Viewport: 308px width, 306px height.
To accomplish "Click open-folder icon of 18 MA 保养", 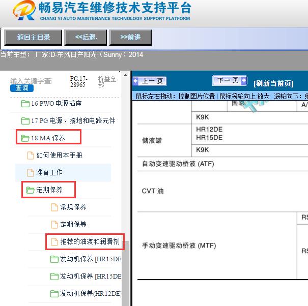I will tap(25, 138).
